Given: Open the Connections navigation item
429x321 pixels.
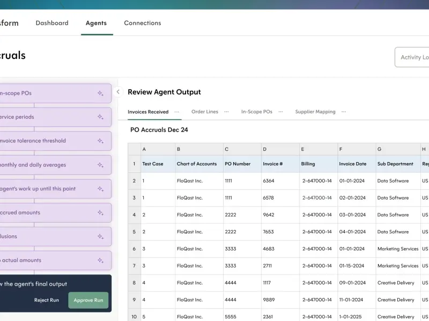Looking at the screenshot, I should coord(143,23).
